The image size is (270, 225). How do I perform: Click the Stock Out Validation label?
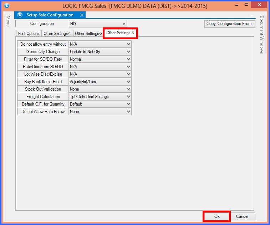tap(43, 89)
